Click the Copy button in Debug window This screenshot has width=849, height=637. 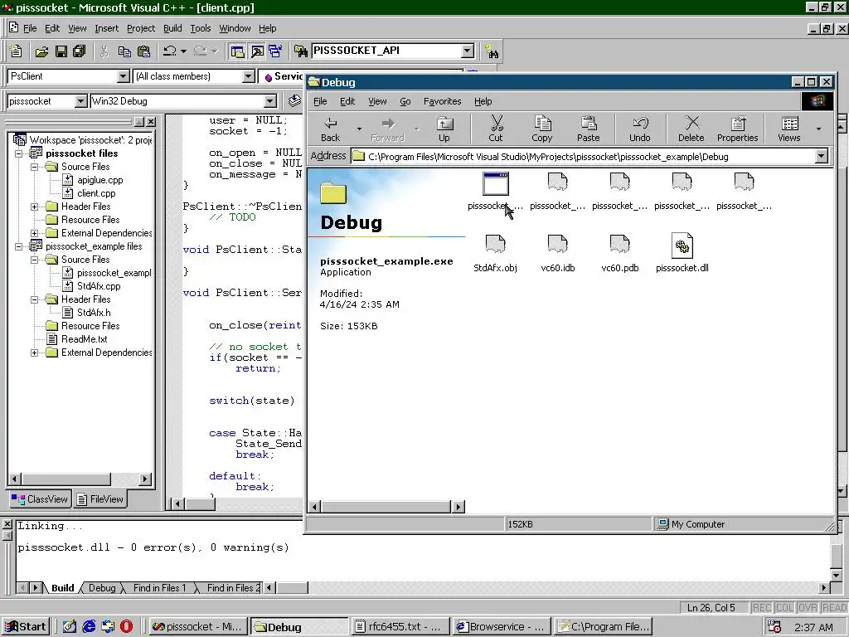pyautogui.click(x=542, y=129)
